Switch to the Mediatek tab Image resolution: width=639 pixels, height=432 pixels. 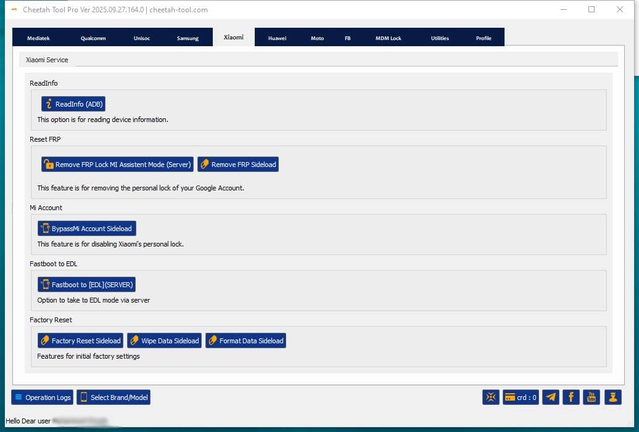38,38
